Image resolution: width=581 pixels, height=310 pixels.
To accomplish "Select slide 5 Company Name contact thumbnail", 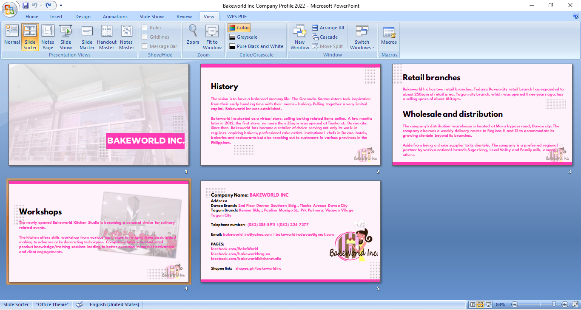I will (290, 231).
